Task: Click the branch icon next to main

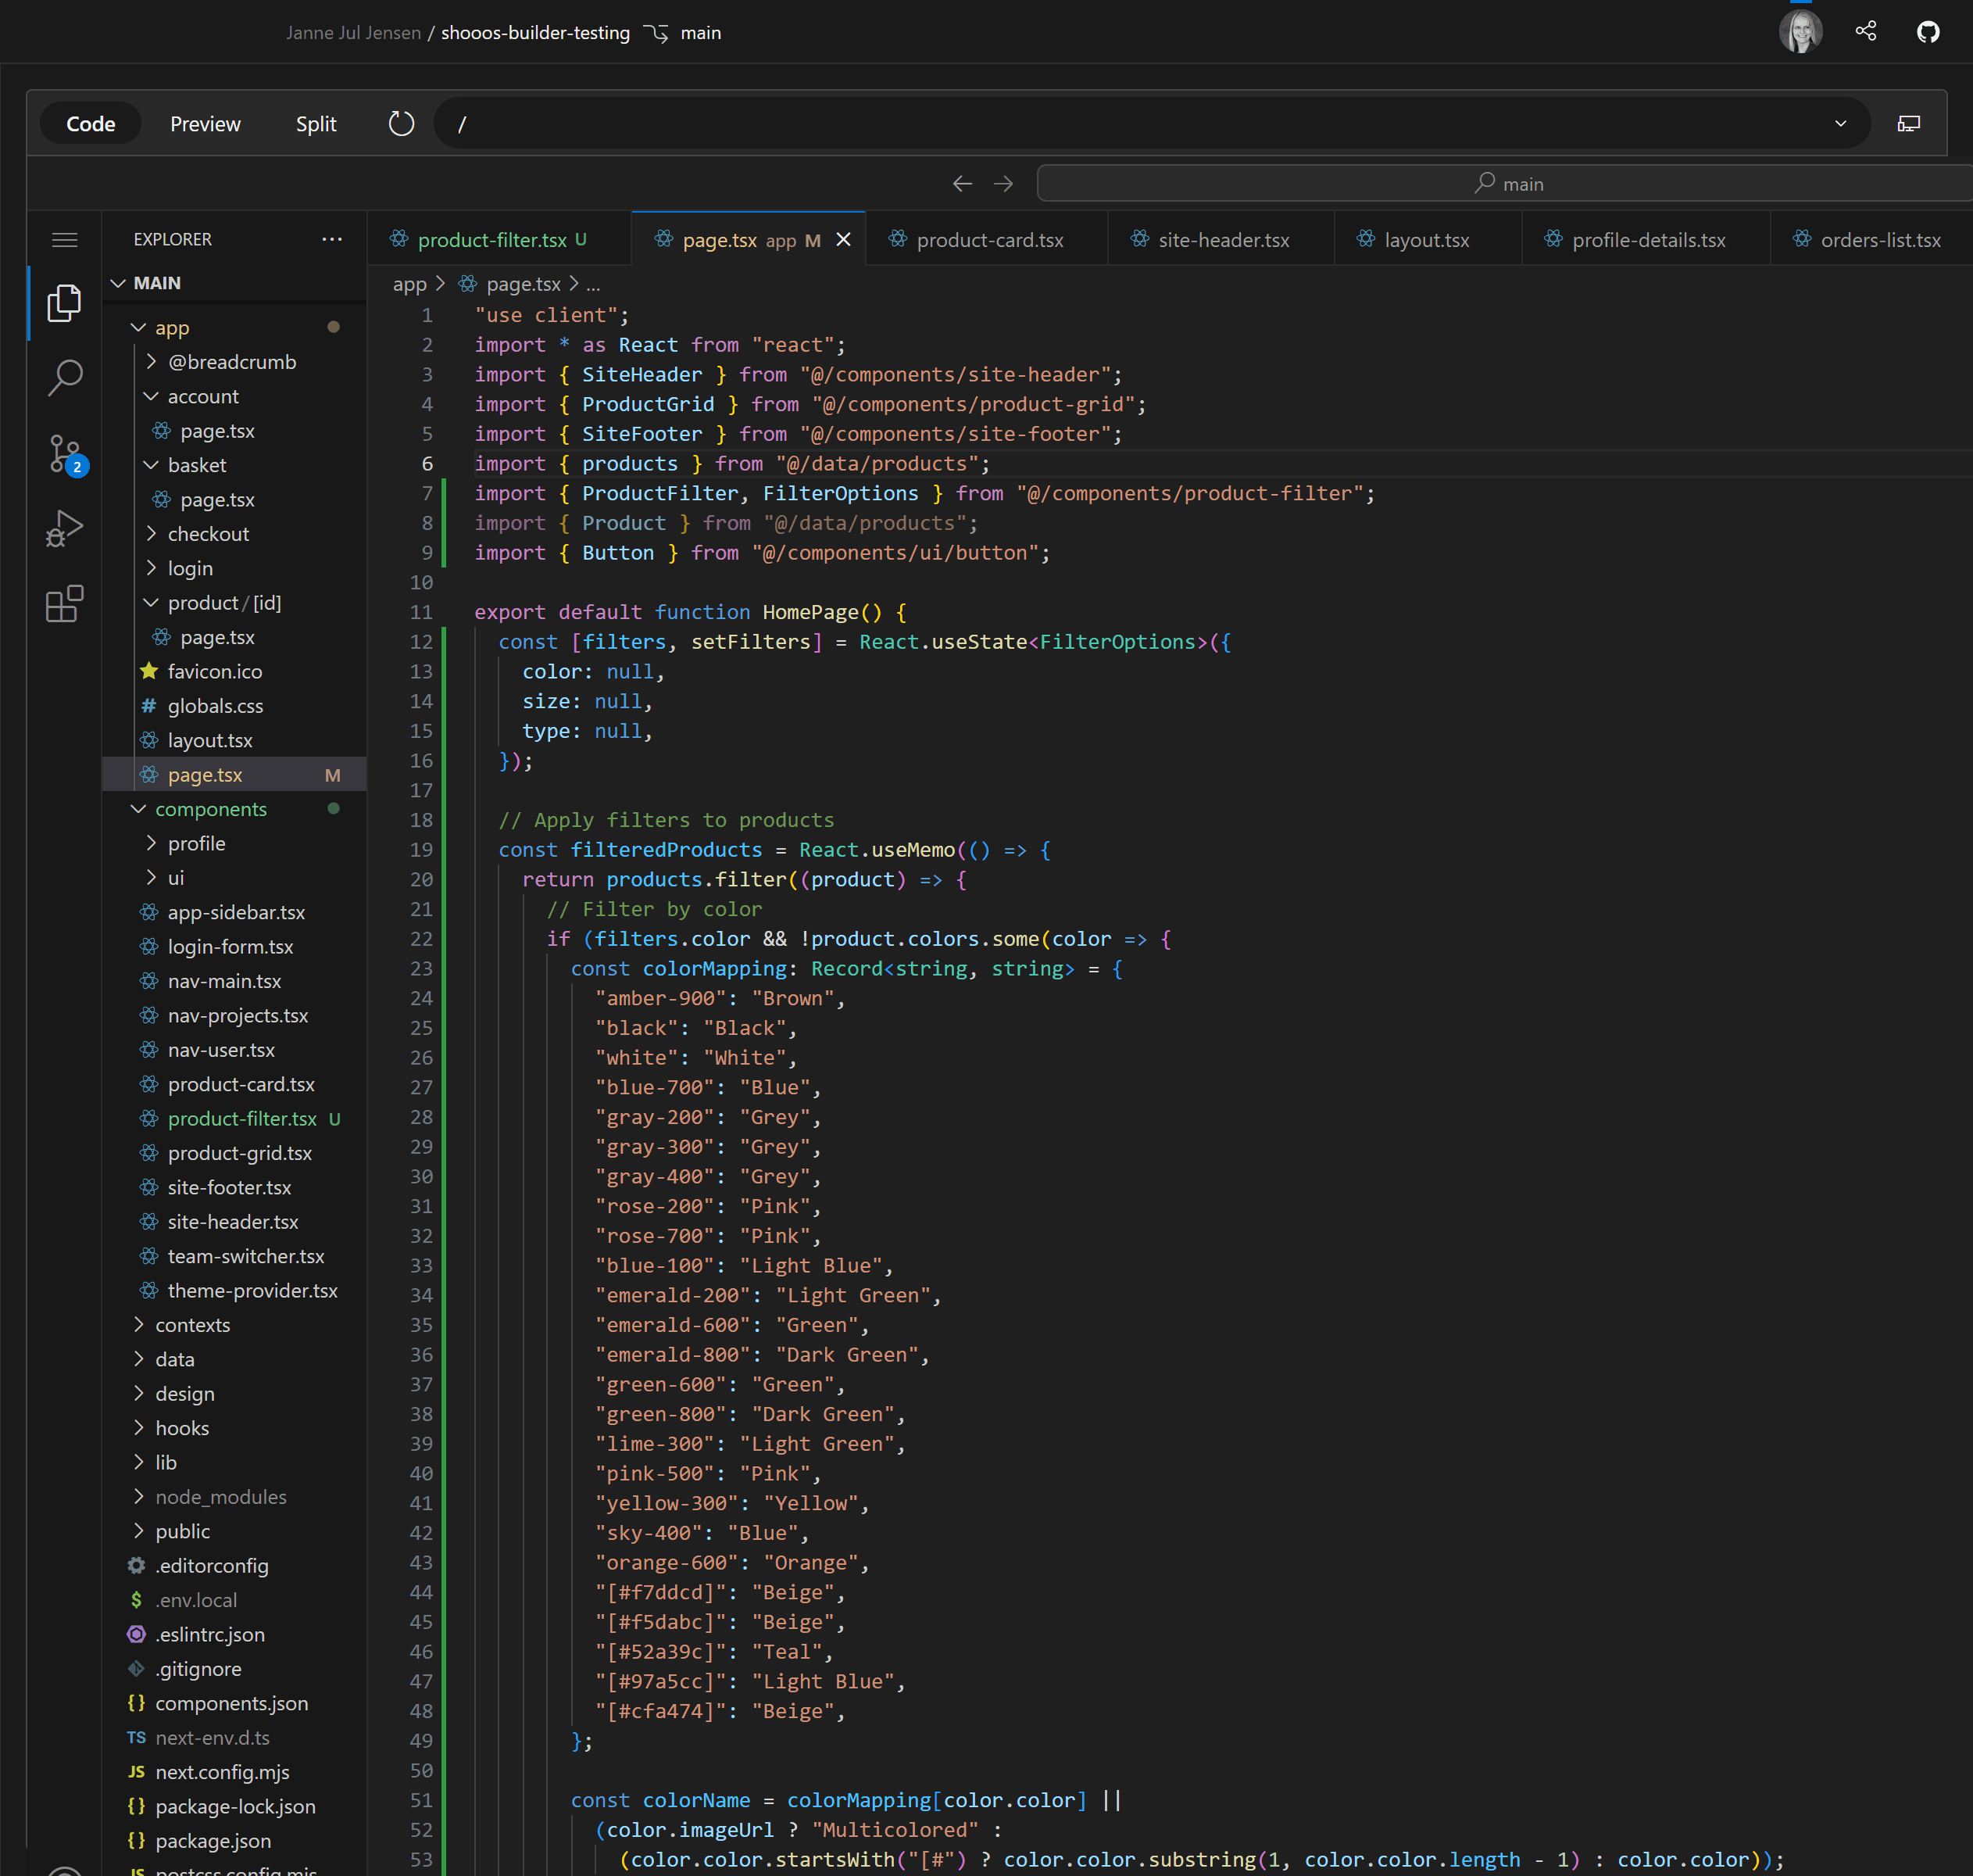Action: pyautogui.click(x=656, y=33)
